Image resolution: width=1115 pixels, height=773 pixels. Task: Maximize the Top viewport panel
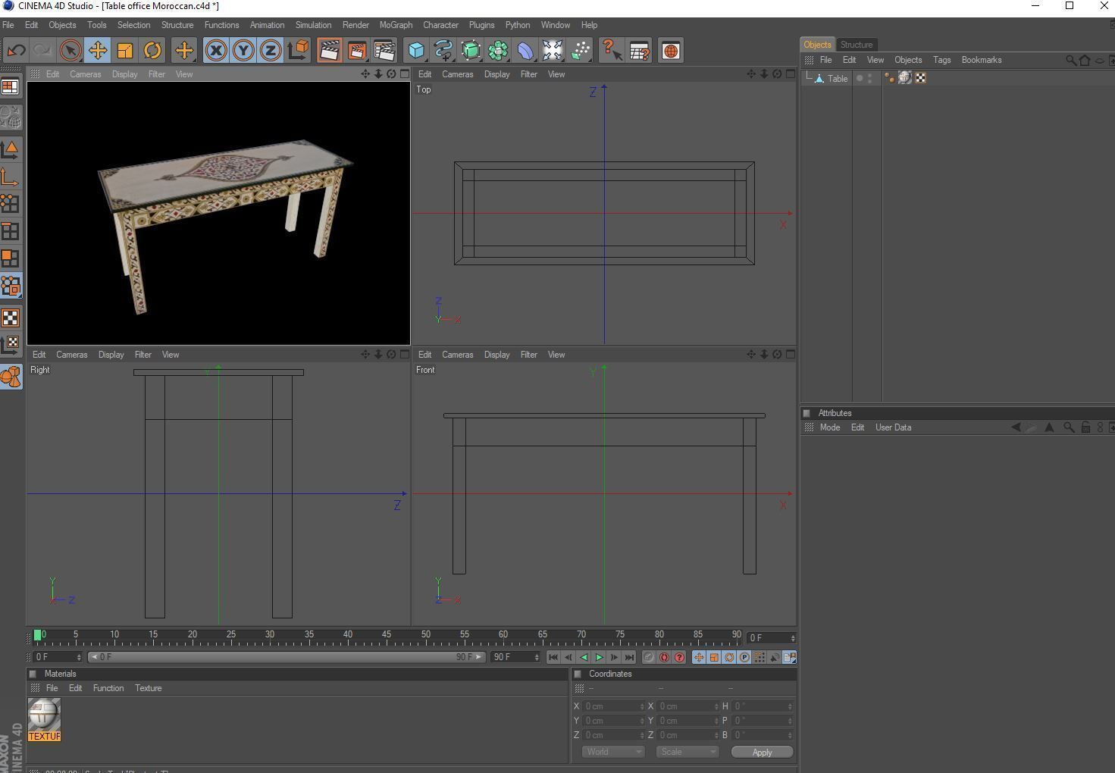coord(790,74)
